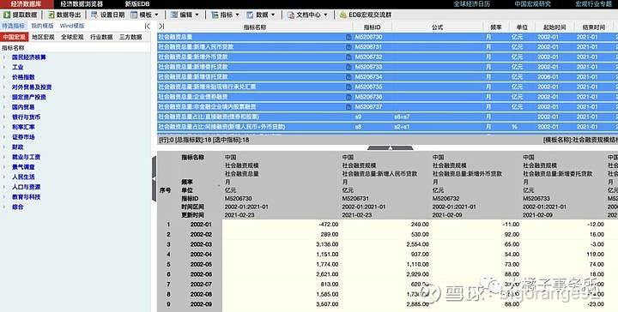
Task: Click the 数据 data icon
Action: 250,15
